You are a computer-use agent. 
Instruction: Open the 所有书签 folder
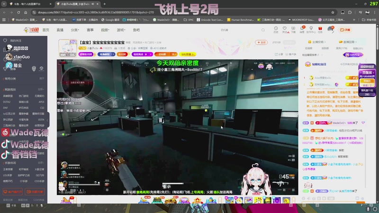tap(370, 20)
